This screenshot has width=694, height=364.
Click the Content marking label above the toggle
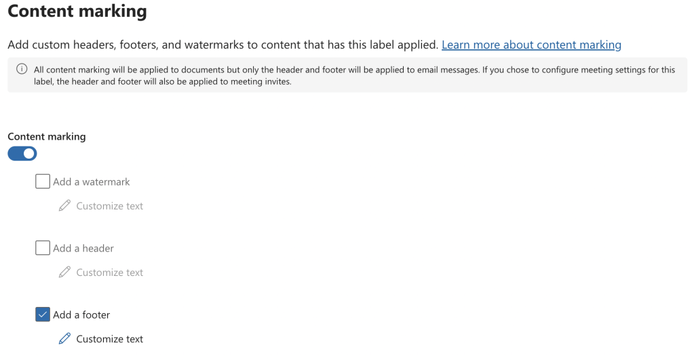(x=47, y=136)
